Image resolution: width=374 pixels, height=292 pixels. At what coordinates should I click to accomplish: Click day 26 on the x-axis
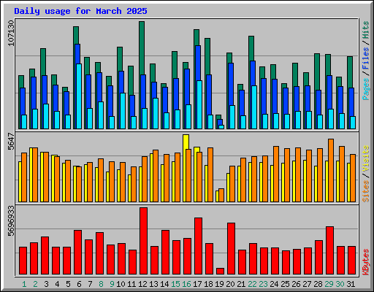coord(296,284)
